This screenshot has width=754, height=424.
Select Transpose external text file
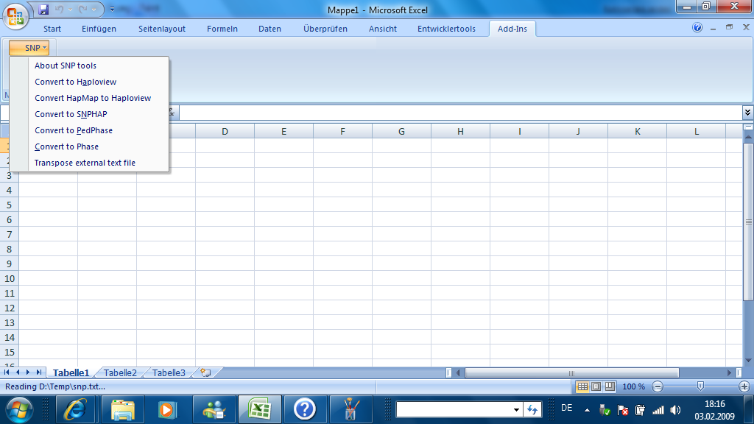click(x=82, y=162)
